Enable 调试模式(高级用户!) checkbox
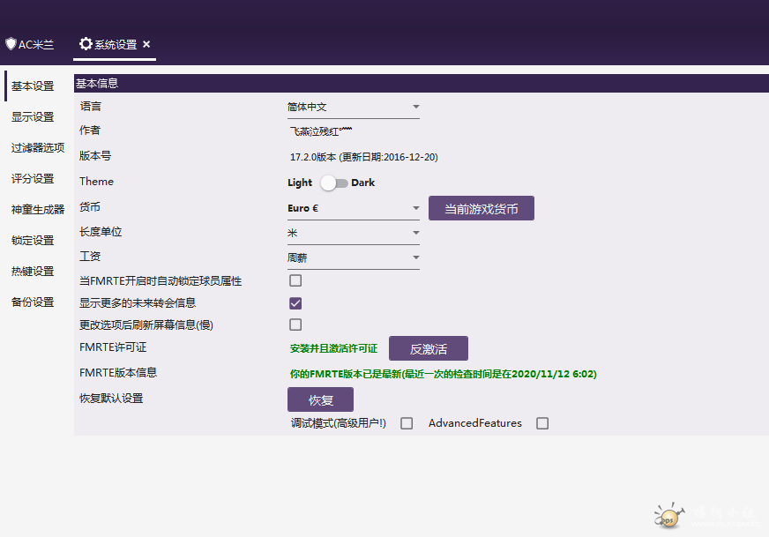The width and height of the screenshot is (769, 537). pos(407,423)
